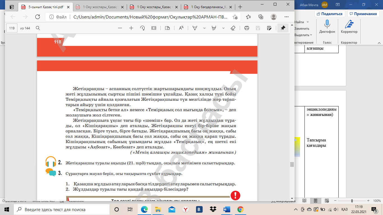This screenshot has height=215, width=383.
Task: Click Заменить in Word ribbon
Action: coord(302,29)
